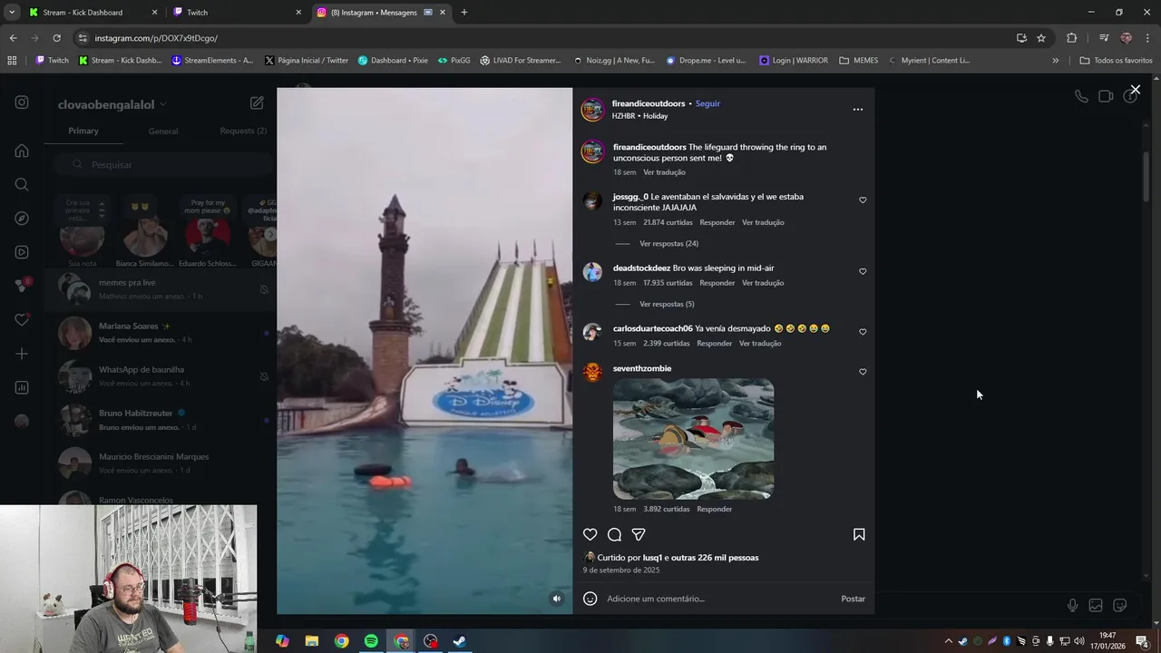This screenshot has height=653, width=1161.
Task: Open volume control in system tray
Action: 1079,641
